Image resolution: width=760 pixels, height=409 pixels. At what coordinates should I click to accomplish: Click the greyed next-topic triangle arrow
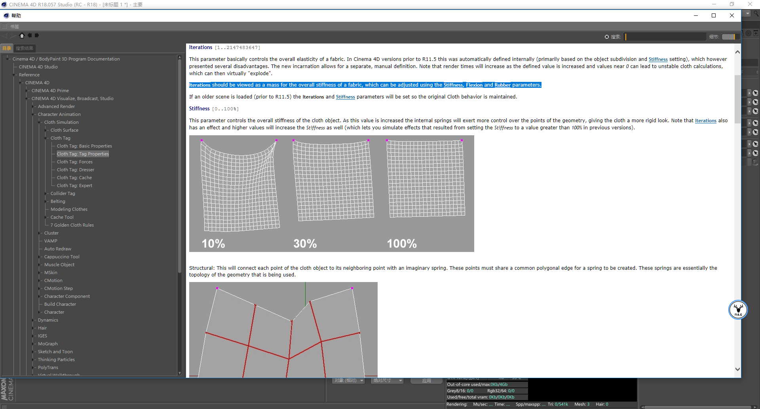point(14,36)
